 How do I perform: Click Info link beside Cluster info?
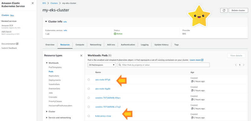[65, 22]
